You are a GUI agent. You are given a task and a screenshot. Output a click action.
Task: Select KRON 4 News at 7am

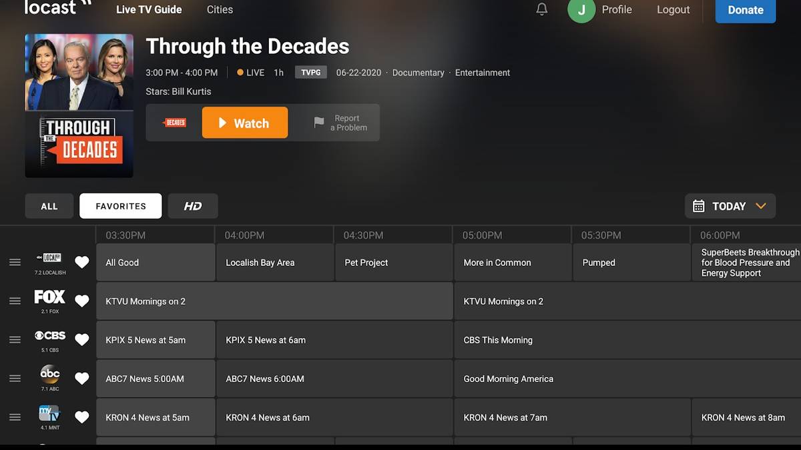pos(572,417)
